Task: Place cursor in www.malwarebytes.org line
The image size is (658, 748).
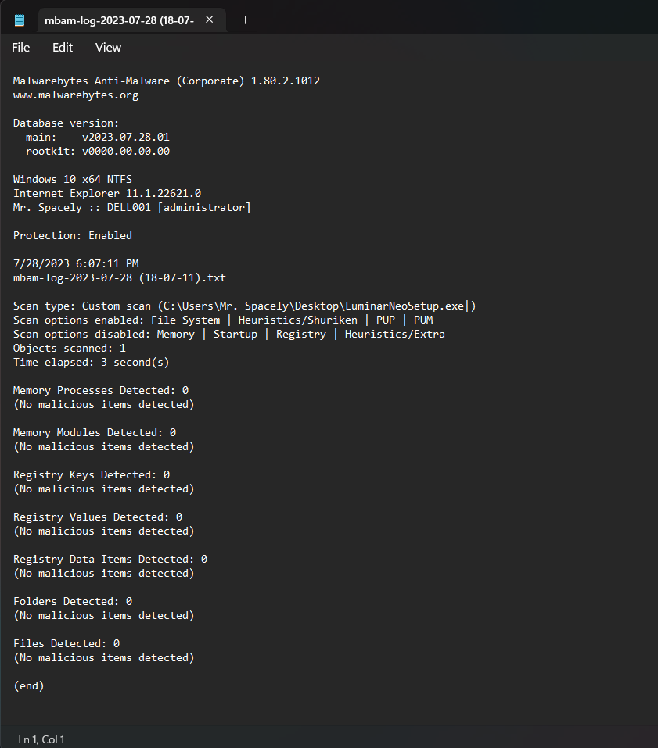Action: (x=76, y=95)
